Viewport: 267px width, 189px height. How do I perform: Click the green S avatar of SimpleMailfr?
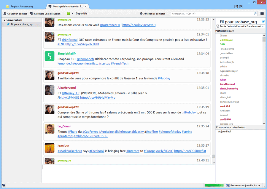tap(50, 56)
